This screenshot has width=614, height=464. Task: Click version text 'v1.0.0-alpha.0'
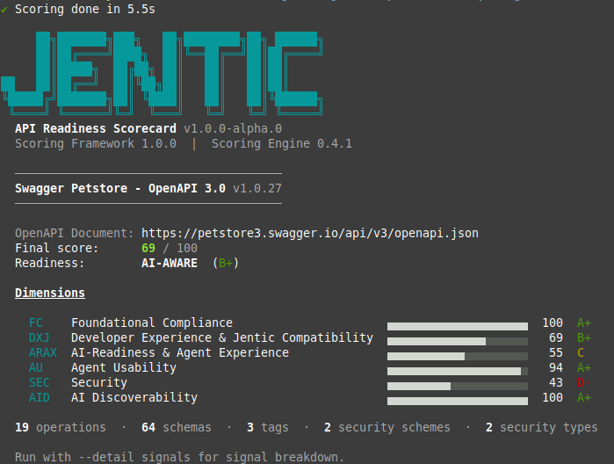[233, 128]
